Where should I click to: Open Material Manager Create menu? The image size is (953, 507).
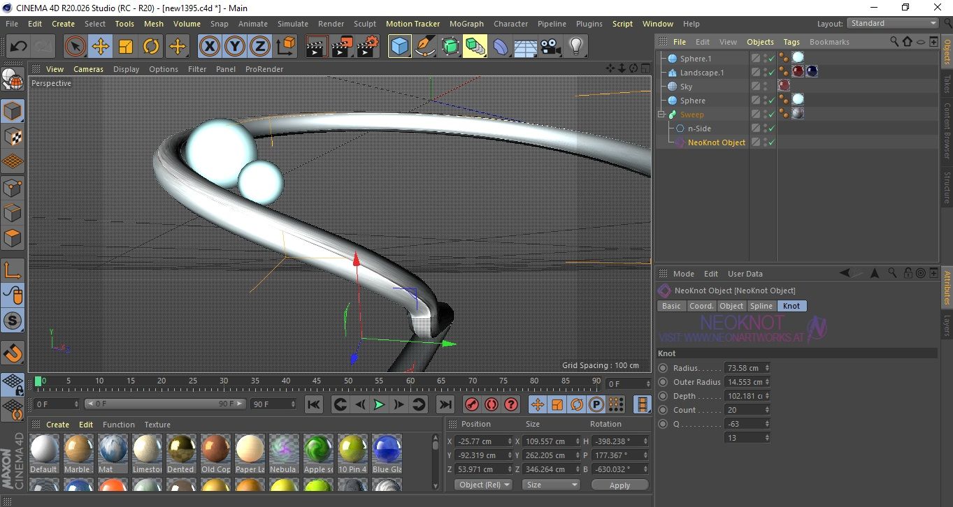click(57, 425)
